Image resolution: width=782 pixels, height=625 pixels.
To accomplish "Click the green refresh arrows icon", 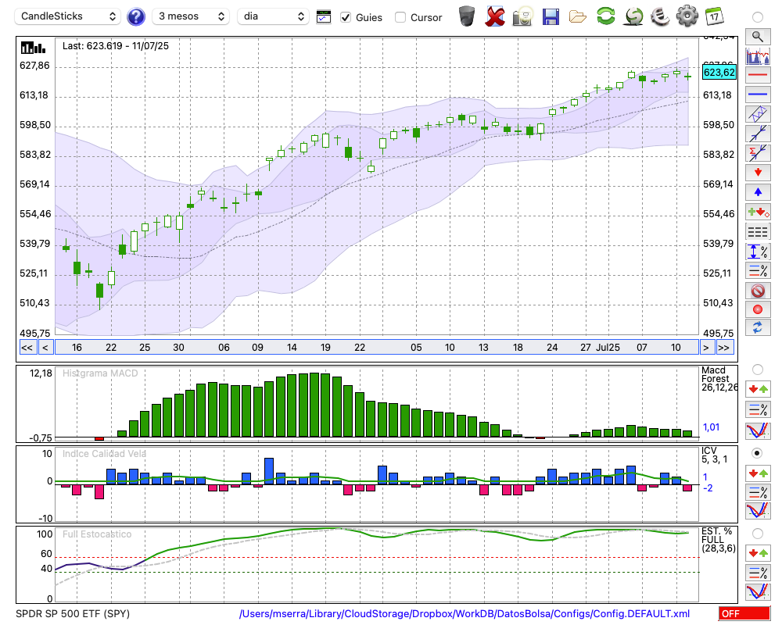I will tap(605, 16).
